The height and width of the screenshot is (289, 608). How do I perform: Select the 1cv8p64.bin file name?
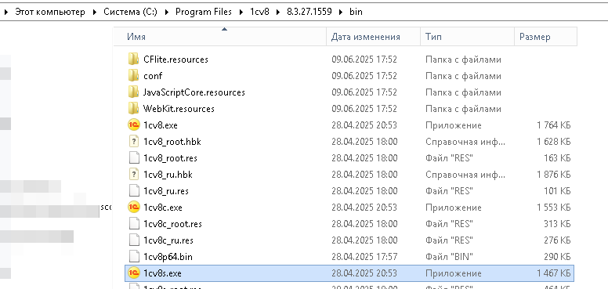(x=168, y=257)
